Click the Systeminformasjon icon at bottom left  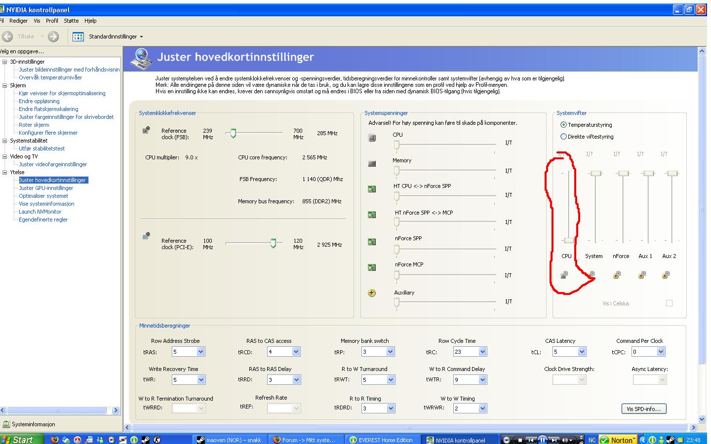pos(6,424)
